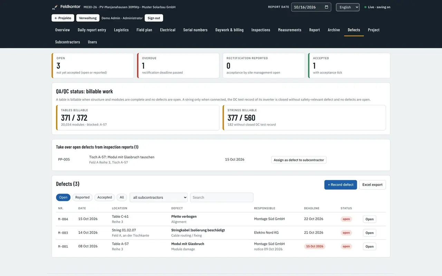
Task: Go to the Overview tab
Action: click(x=63, y=30)
